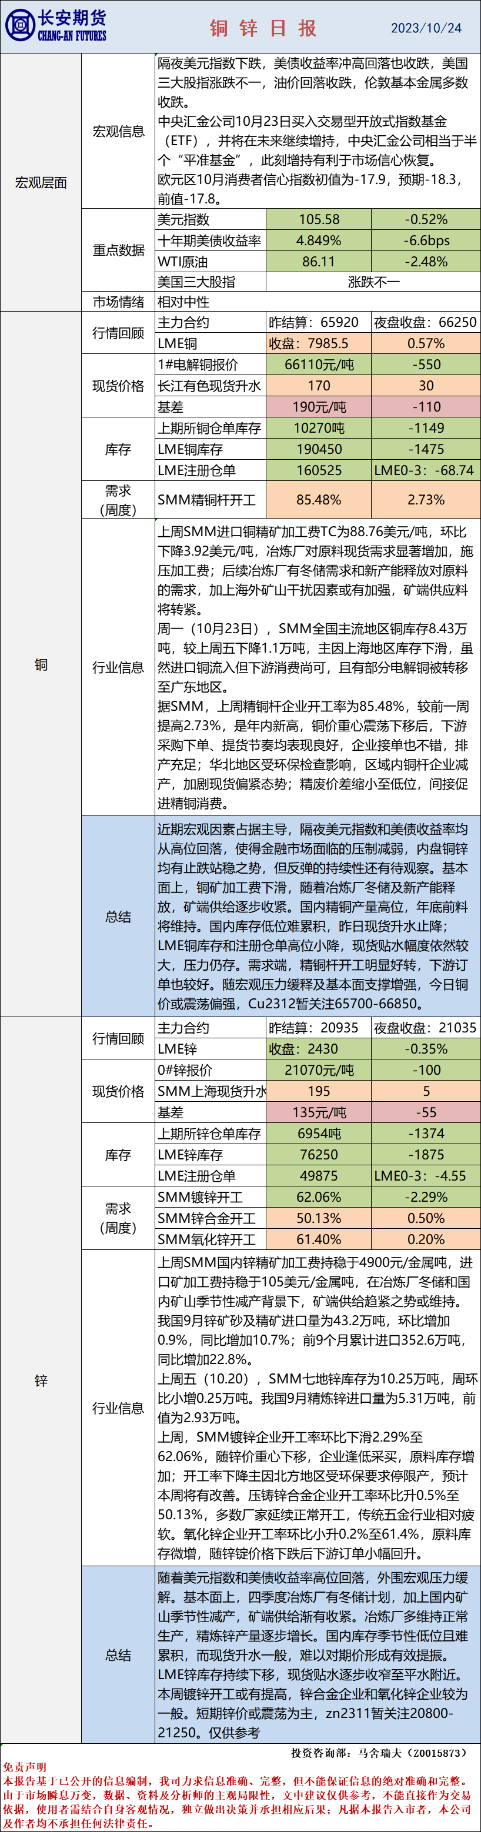The width and height of the screenshot is (481, 1832).
Task: Click the -1875 change cell
Action: click(426, 1155)
